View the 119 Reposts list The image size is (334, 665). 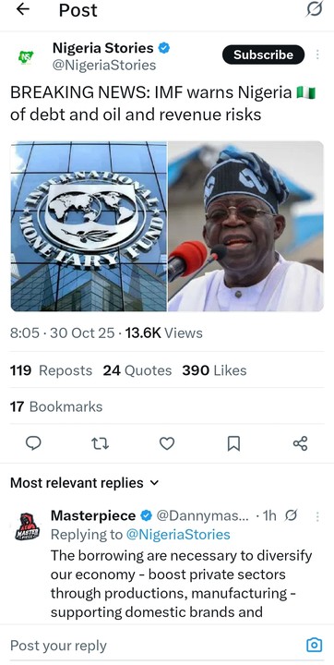point(51,370)
